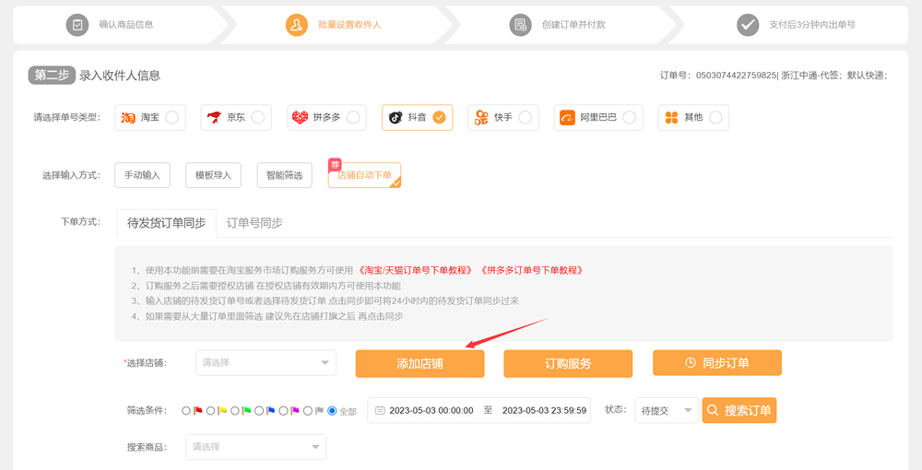Switch to the 订单号同步 tab
The image size is (922, 470).
[254, 223]
